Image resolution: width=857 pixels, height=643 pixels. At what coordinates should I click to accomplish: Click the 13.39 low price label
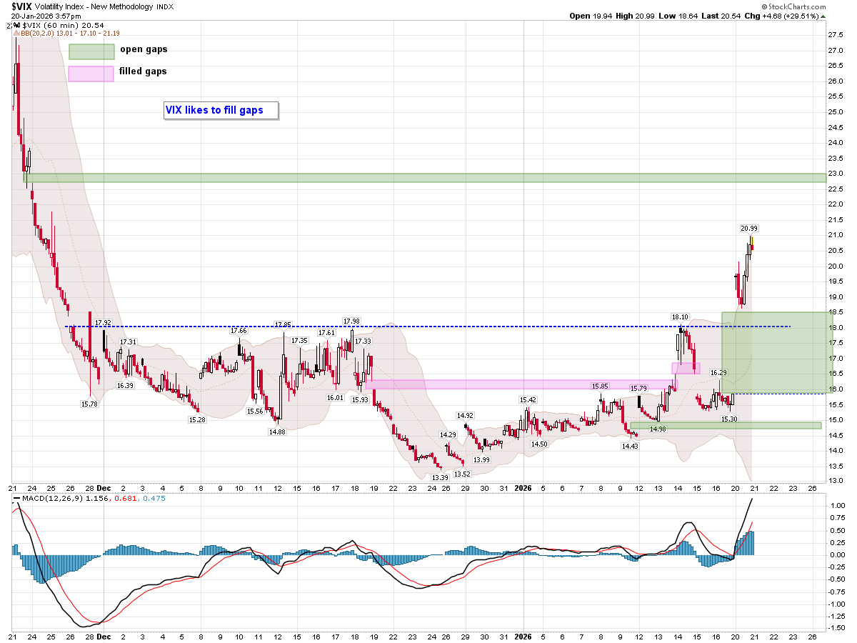click(x=440, y=477)
